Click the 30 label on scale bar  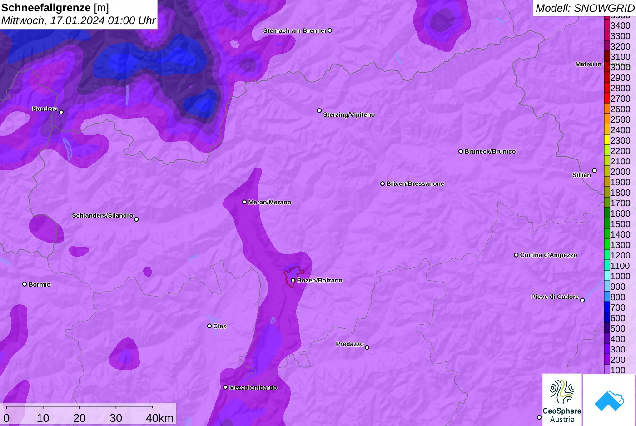point(116,418)
